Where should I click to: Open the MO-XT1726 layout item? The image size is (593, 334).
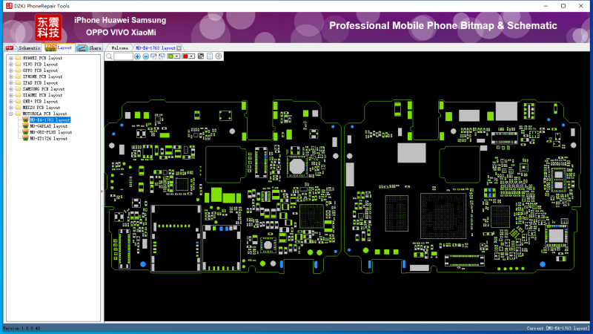(49, 138)
